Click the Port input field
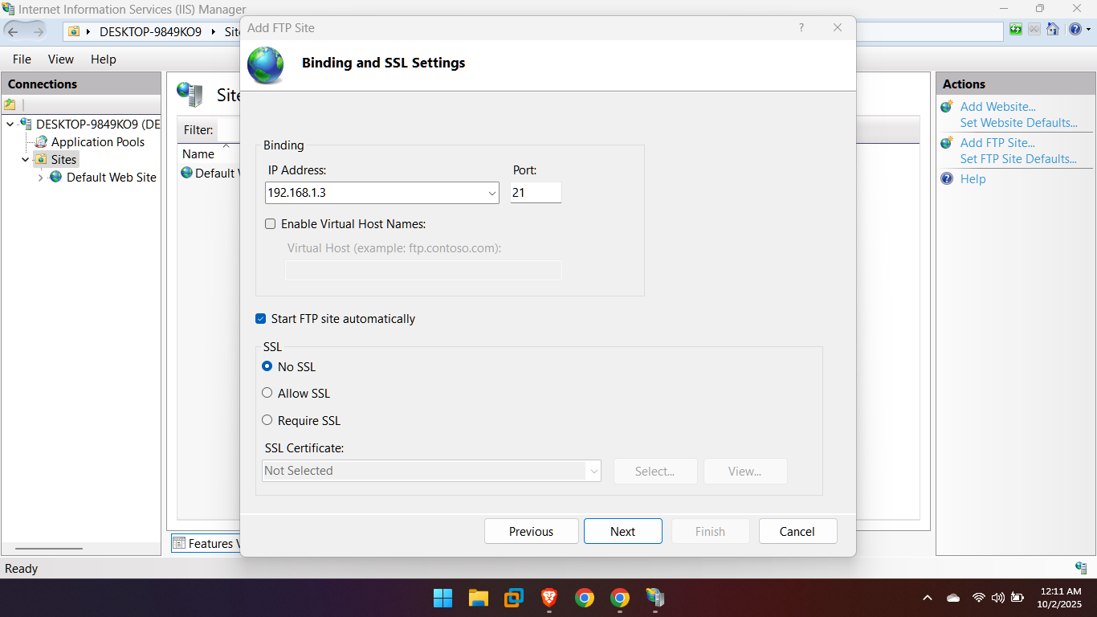This screenshot has height=617, width=1097. [x=536, y=193]
